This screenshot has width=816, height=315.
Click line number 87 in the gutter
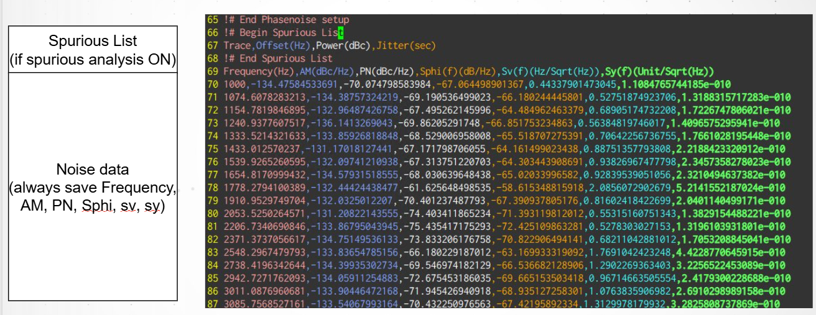tap(212, 303)
